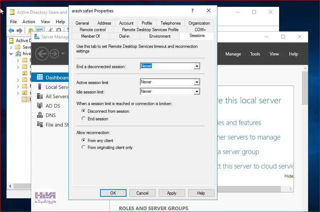Open View menu in Active Directory window
The height and width of the screenshot is (212, 320).
coord(45,22)
